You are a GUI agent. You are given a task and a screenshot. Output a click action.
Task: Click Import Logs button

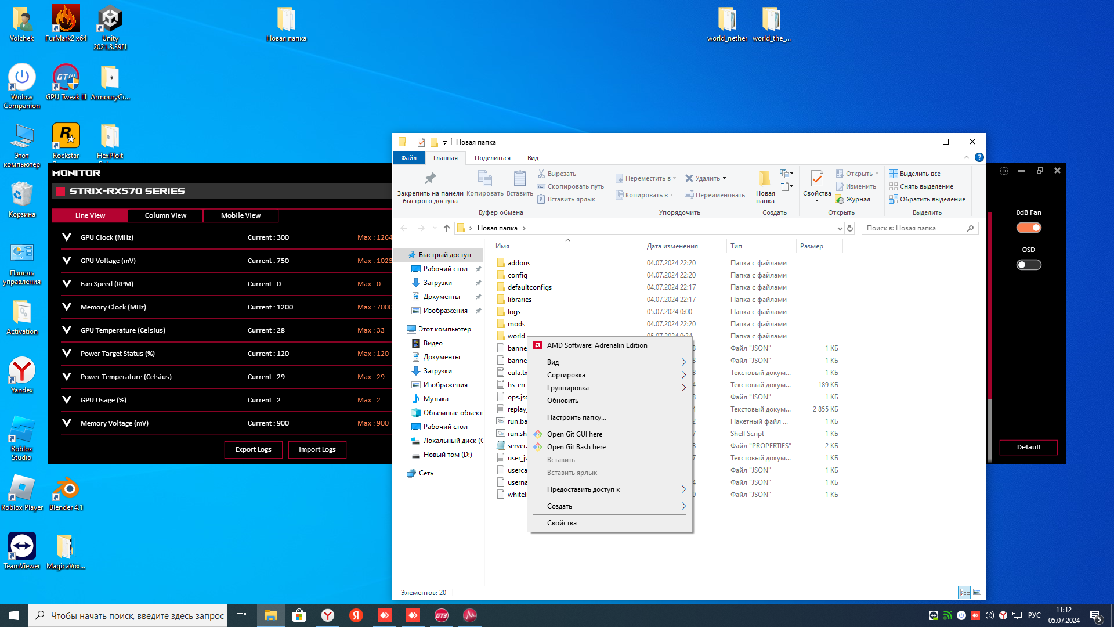(x=317, y=449)
